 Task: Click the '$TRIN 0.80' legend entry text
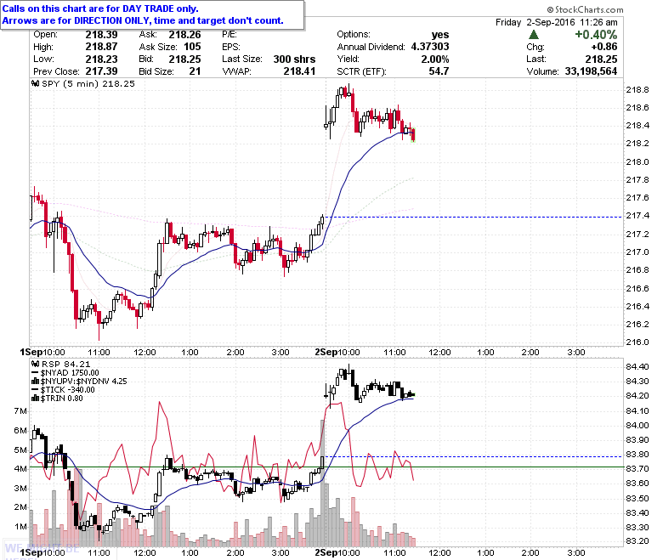pos(62,399)
